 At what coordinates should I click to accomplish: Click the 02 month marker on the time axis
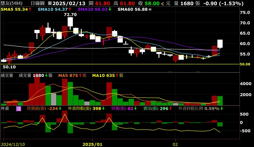tap(175, 144)
